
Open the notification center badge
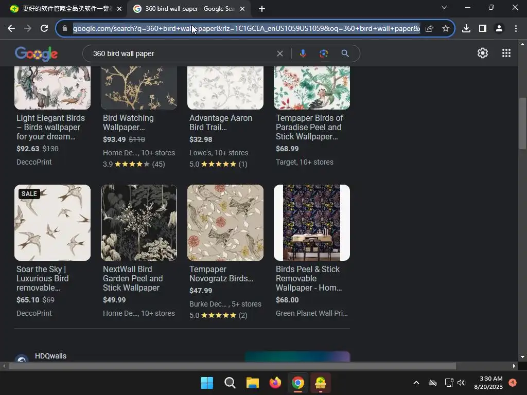coord(513,383)
